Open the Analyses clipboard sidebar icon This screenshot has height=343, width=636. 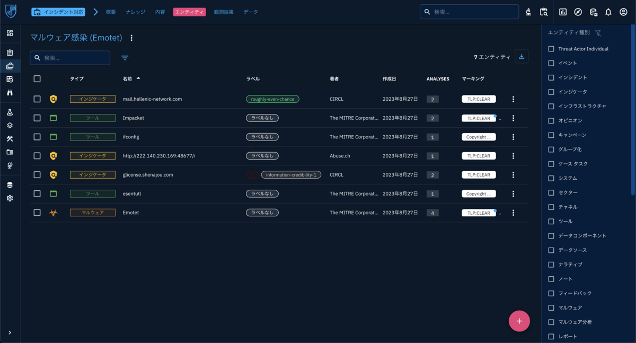pyautogui.click(x=10, y=53)
